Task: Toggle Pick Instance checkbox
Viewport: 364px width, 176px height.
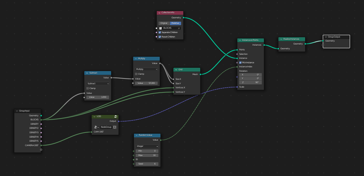Action: tap(240, 63)
